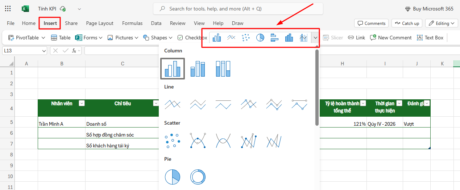
Task: Pick the Line with Markers chart
Action: pyautogui.click(x=249, y=105)
